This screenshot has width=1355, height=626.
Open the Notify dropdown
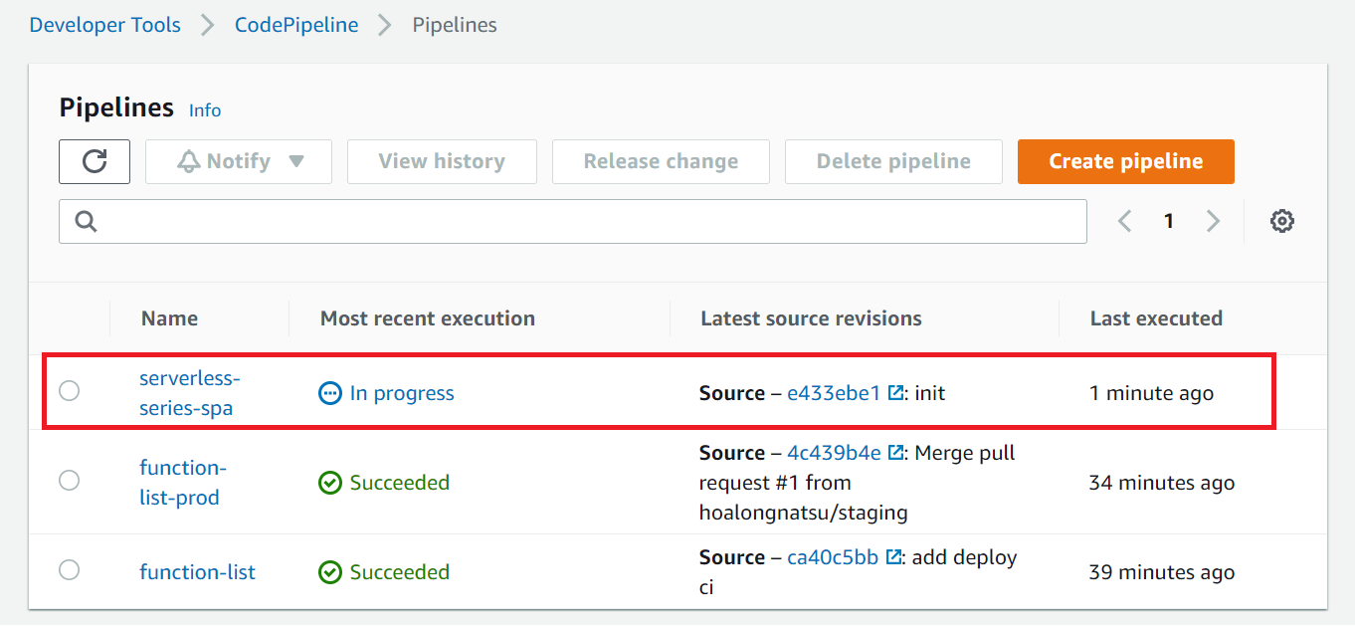pyautogui.click(x=239, y=161)
